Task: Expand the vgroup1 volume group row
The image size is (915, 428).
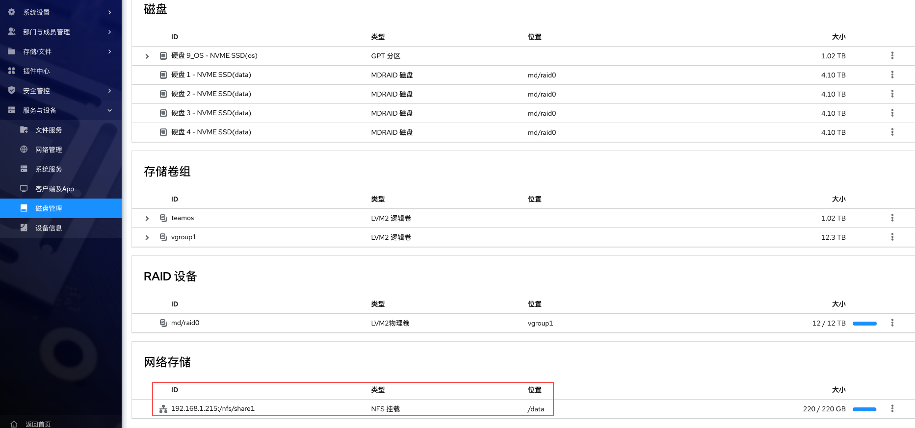Action: (x=147, y=238)
